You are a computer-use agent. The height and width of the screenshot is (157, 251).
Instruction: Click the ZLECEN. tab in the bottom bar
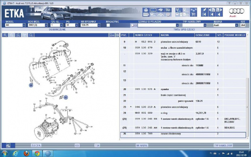[x=36, y=146]
